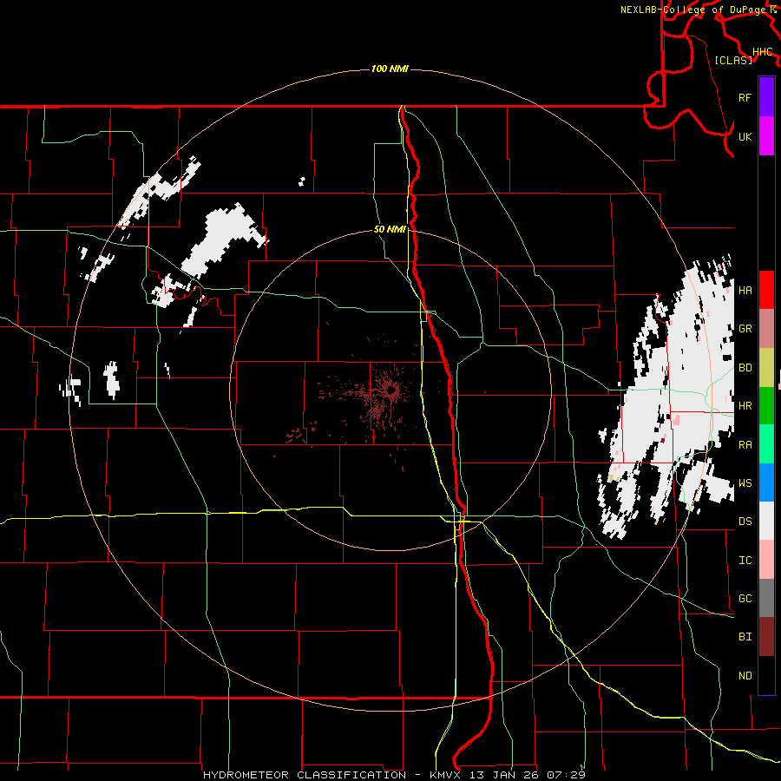Click the ND black legend swatch
This screenshot has height=781, width=781.
point(766,675)
